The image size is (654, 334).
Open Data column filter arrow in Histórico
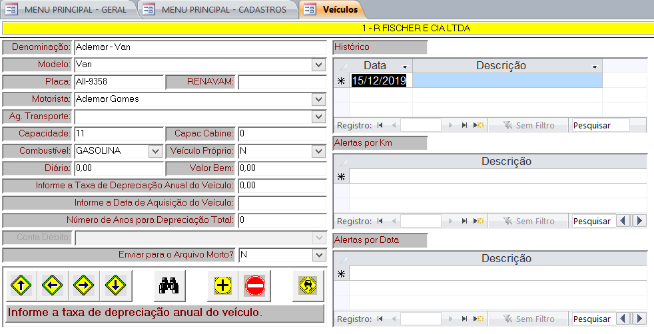point(404,66)
